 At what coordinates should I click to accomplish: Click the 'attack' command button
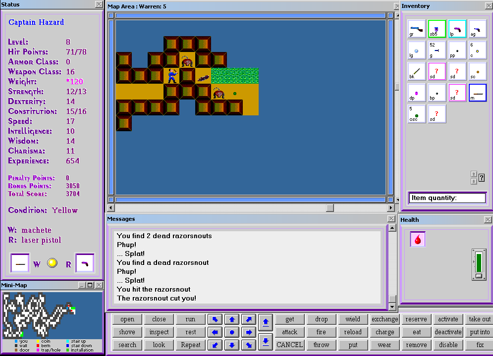[x=289, y=332]
